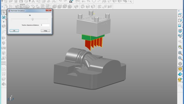Close the Electrode Simulation dialog
184x104 pixels.
[x=49, y=10]
